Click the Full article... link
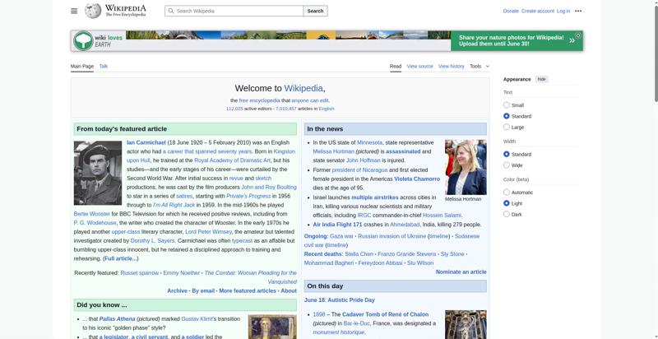Screen dimensions: 658x339 tap(120, 258)
